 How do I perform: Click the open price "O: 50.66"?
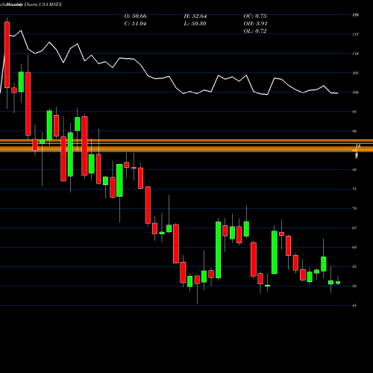[135, 16]
